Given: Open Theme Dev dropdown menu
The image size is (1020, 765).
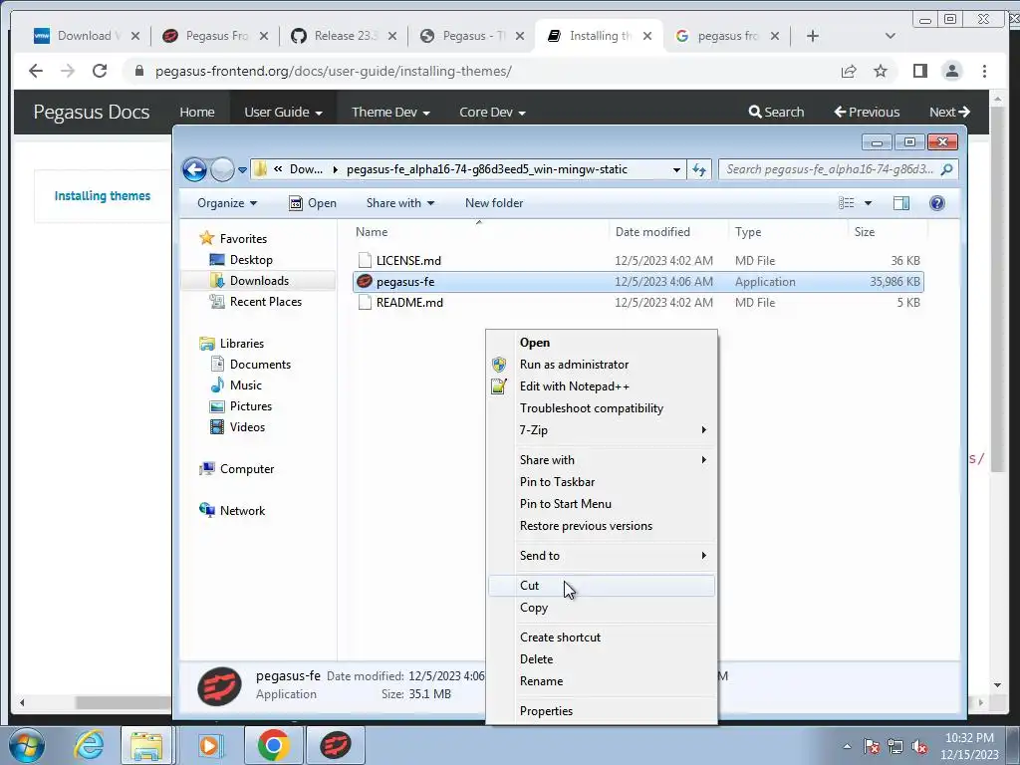Looking at the screenshot, I should tap(390, 112).
